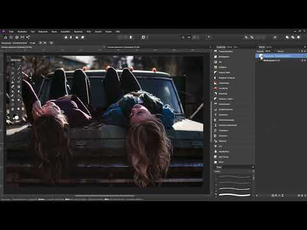
Task: Open the Datei menu
Action: coord(11,31)
